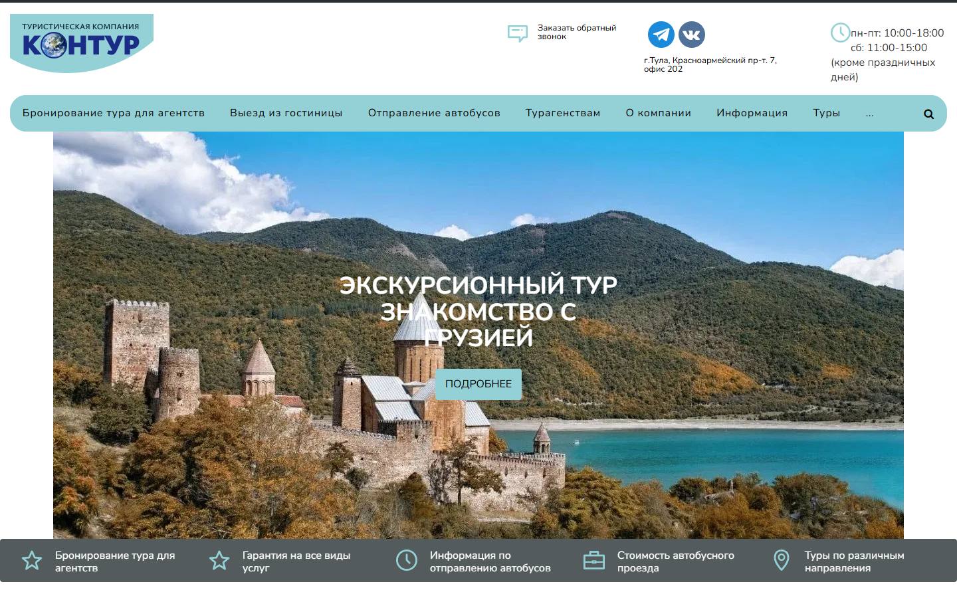Open Бронирование тура для агентств menu item
This screenshot has width=957, height=598.
[x=114, y=113]
